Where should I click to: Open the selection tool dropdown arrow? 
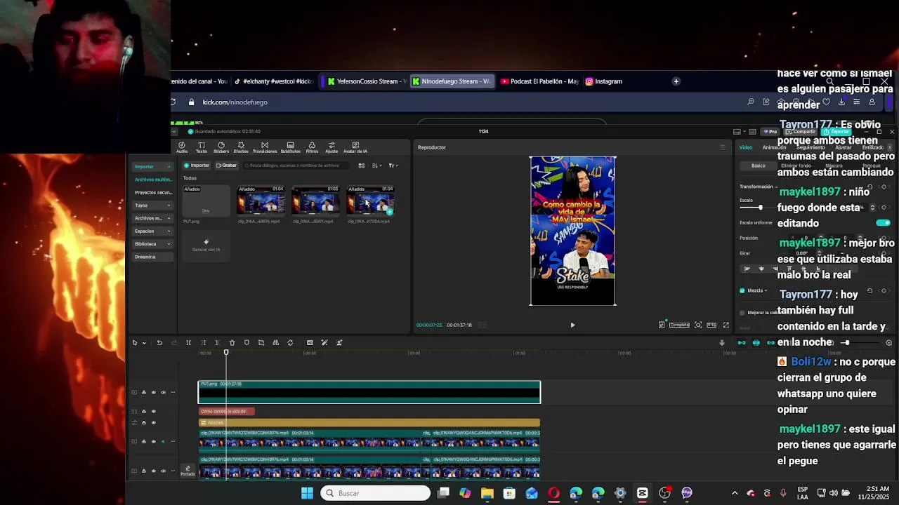point(144,343)
